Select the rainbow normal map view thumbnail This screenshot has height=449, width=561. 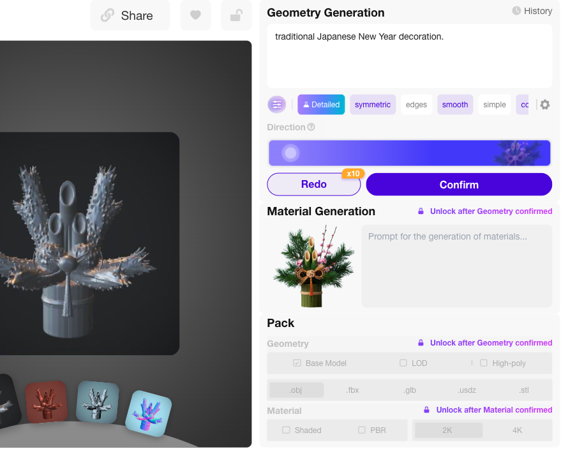tap(149, 414)
